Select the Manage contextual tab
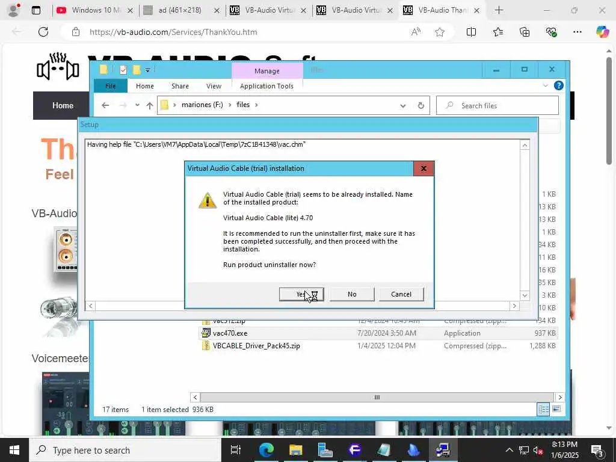The width and height of the screenshot is (616, 462). [267, 71]
